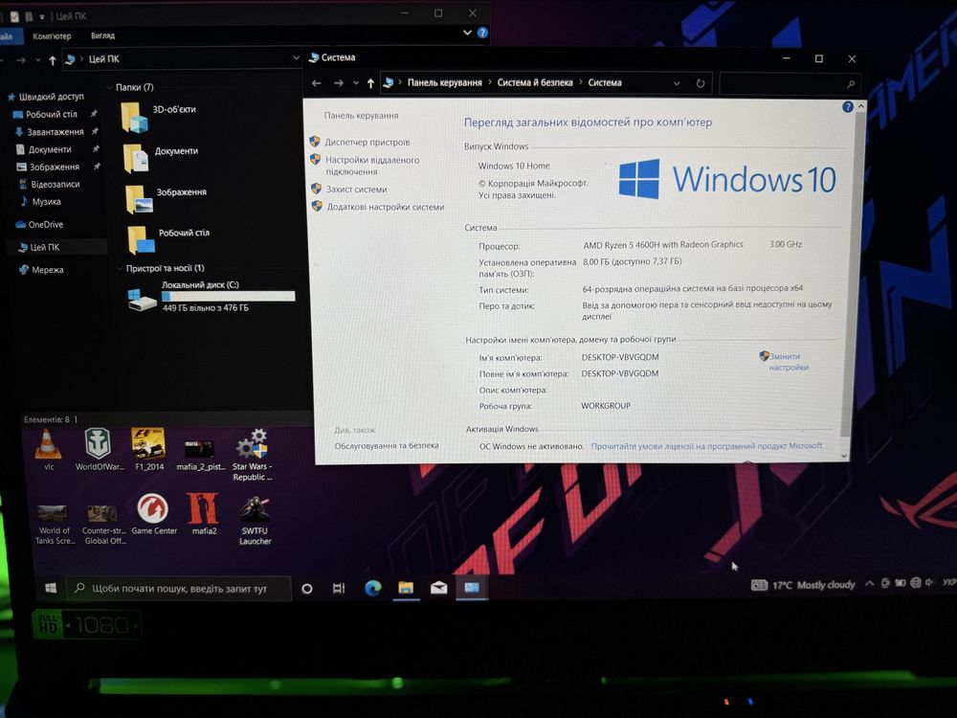Click the volume tray icon
This screenshot has height=718, width=957.
pyautogui.click(x=929, y=582)
